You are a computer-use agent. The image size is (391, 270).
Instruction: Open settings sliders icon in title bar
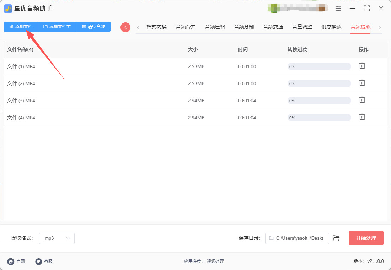[338, 9]
